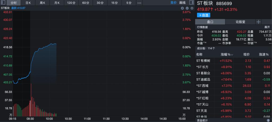272x122 pixels.
Task: Select ST有棵树 stock row
Action: click(x=233, y=61)
